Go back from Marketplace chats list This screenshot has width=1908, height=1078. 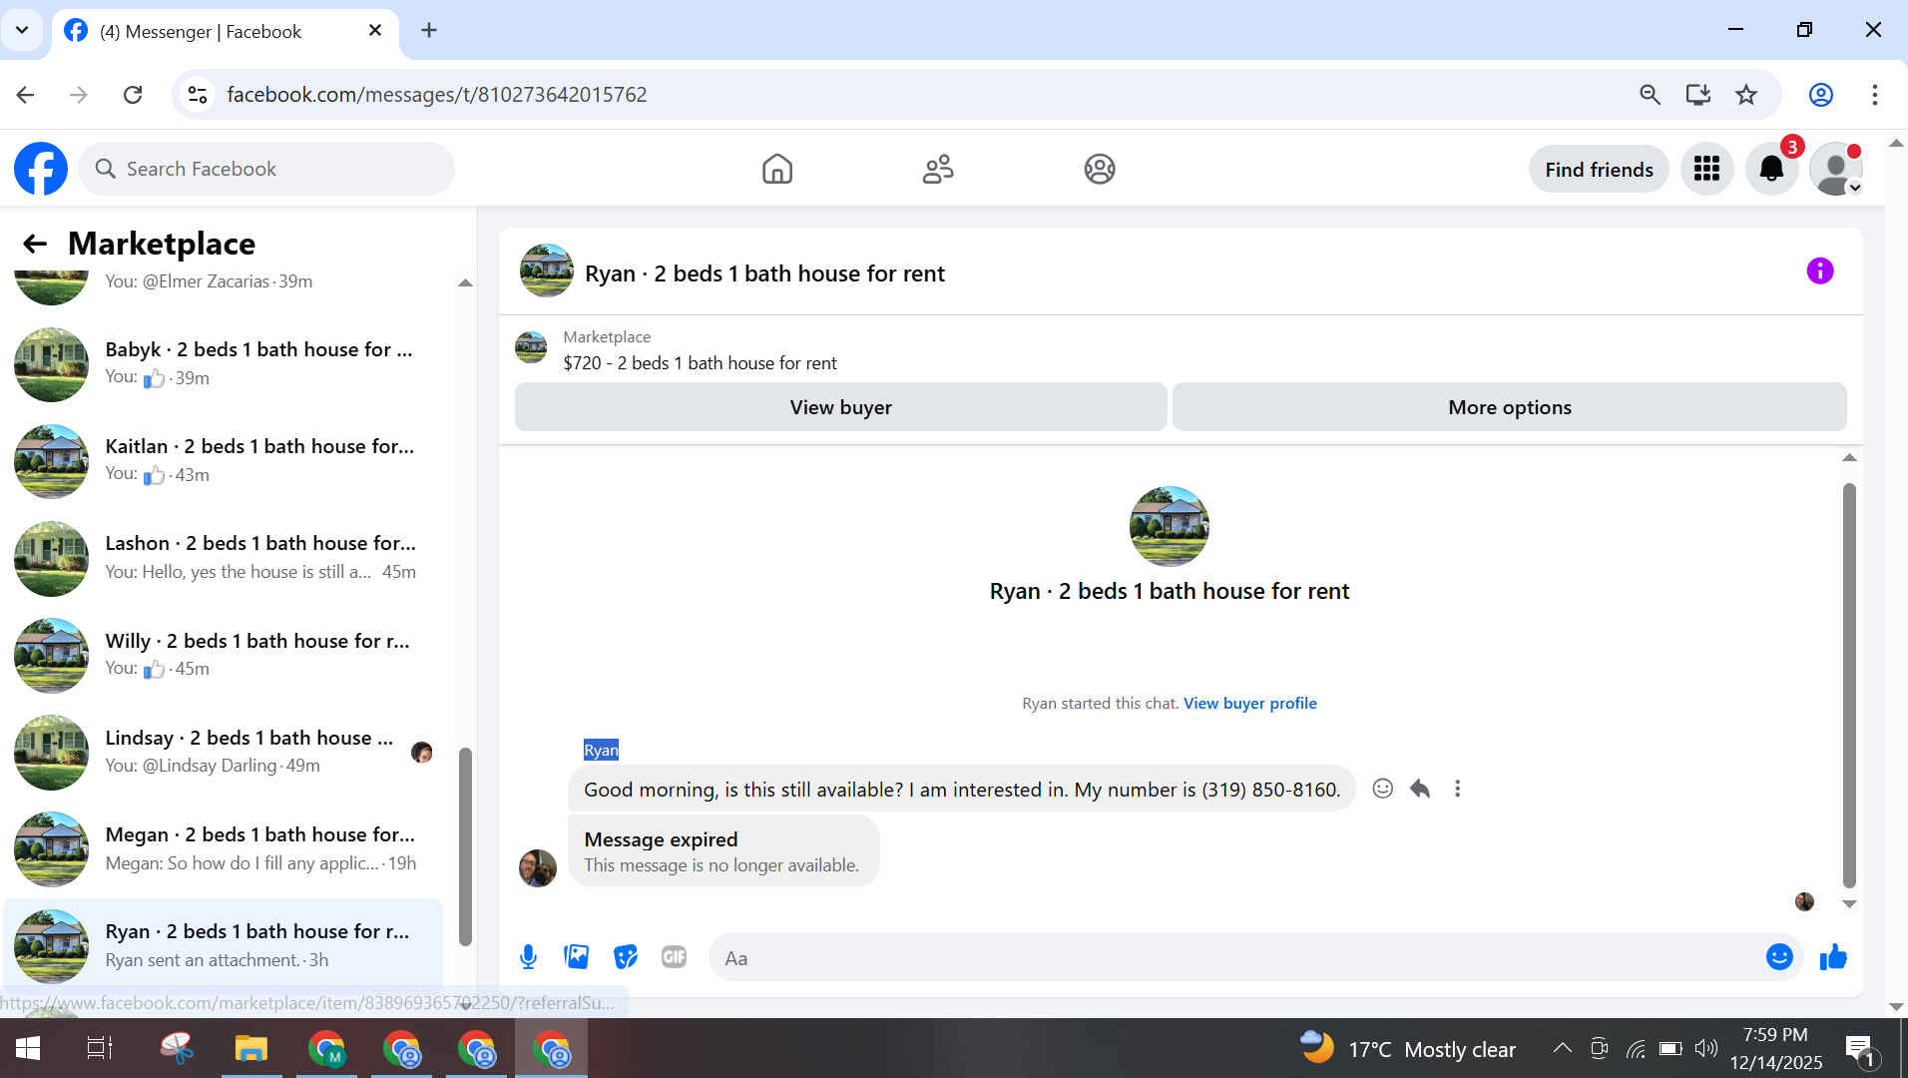[35, 244]
